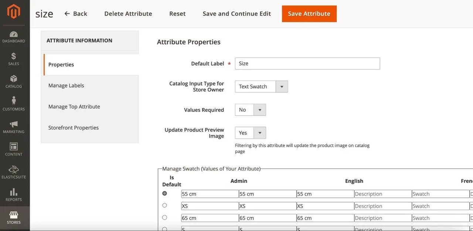The width and height of the screenshot is (473, 231).
Task: Open the Sales dollar icon
Action: coord(14,56)
